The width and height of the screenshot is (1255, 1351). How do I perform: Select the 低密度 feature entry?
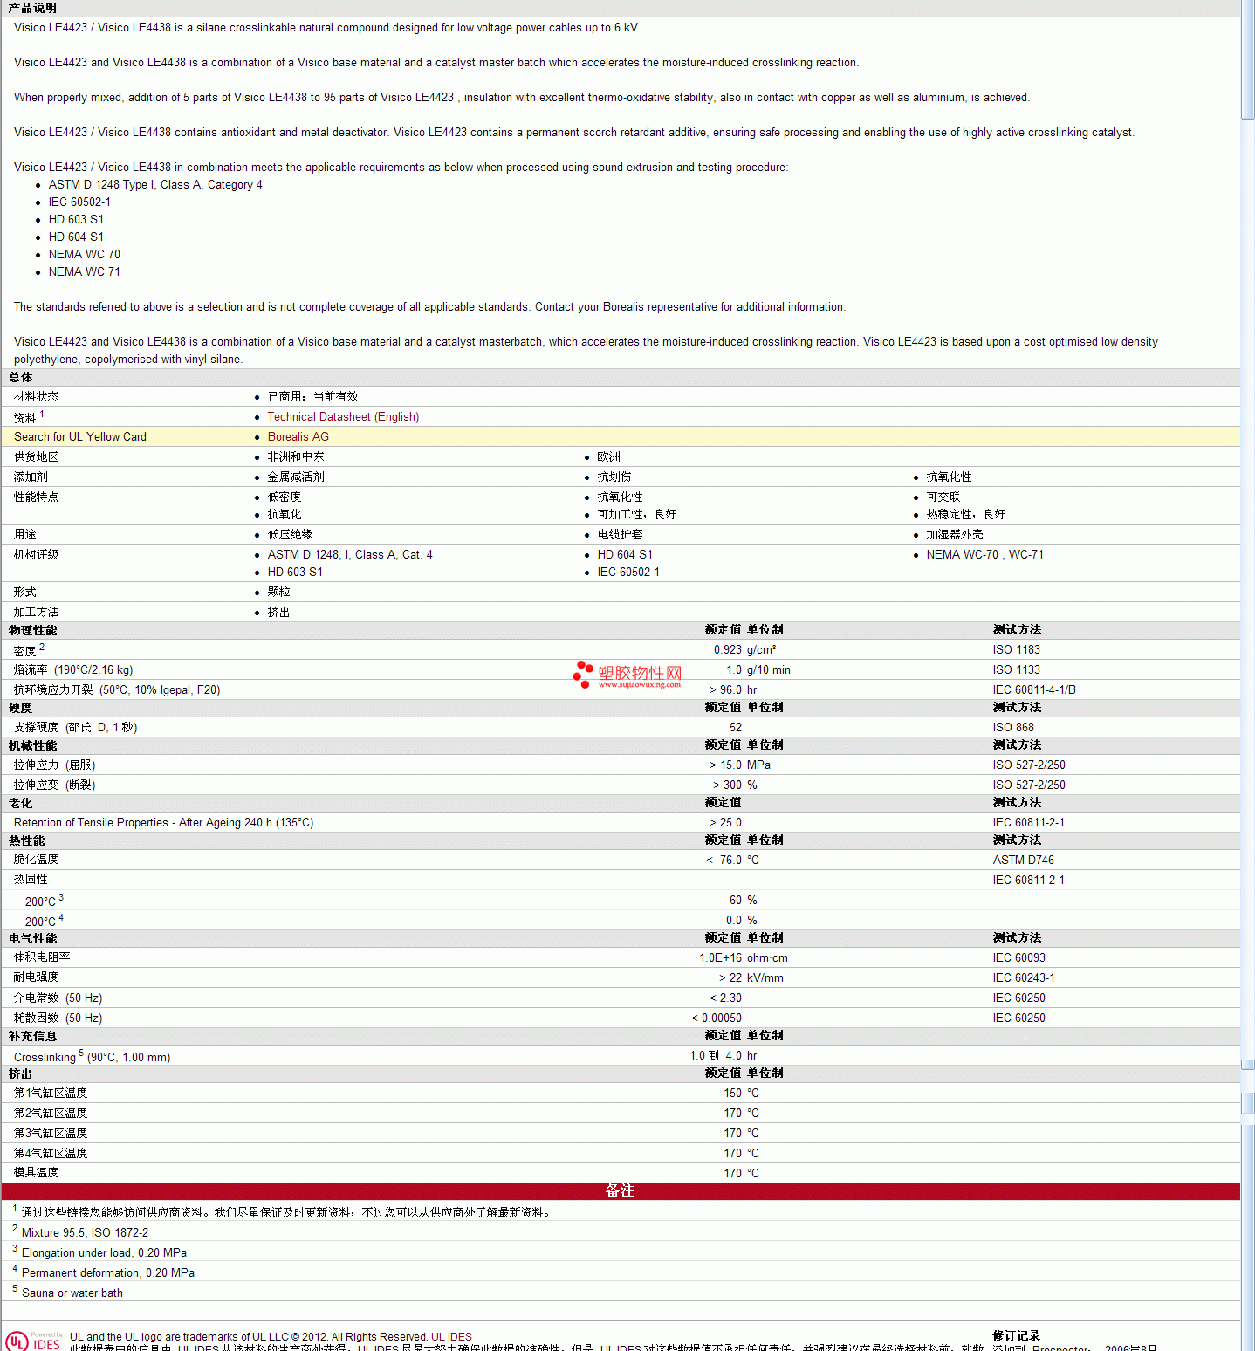tap(285, 497)
